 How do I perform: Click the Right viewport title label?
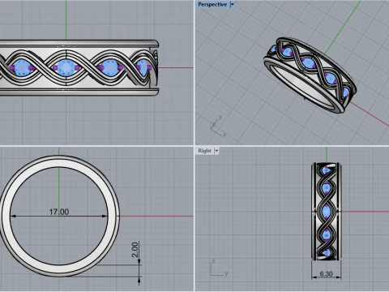[204, 151]
